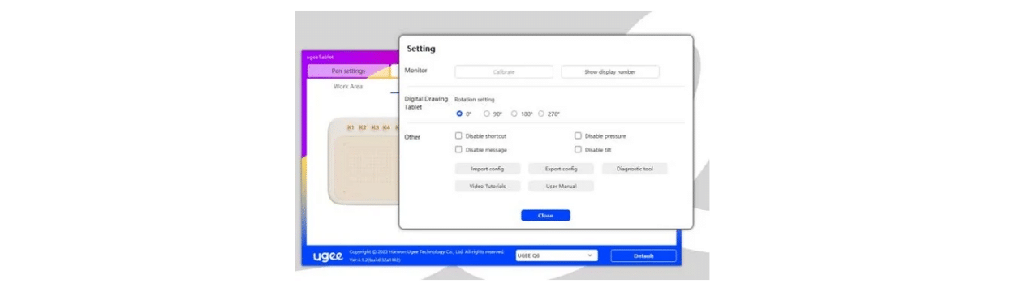The width and height of the screenshot is (1020, 292).
Task: Click the ugee logo in footer
Action: tap(328, 256)
